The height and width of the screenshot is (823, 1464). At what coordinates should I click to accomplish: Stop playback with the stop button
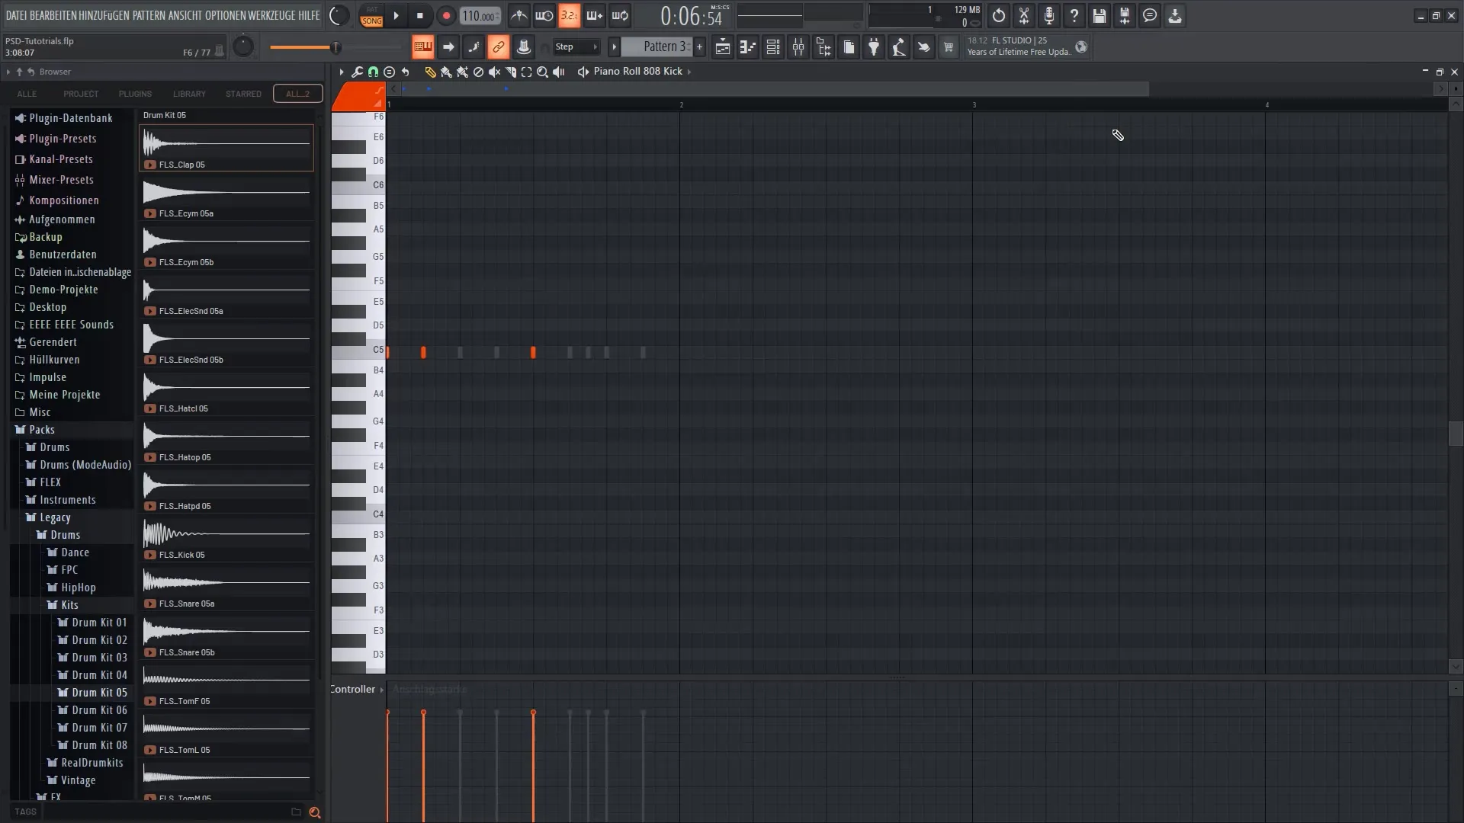click(420, 16)
